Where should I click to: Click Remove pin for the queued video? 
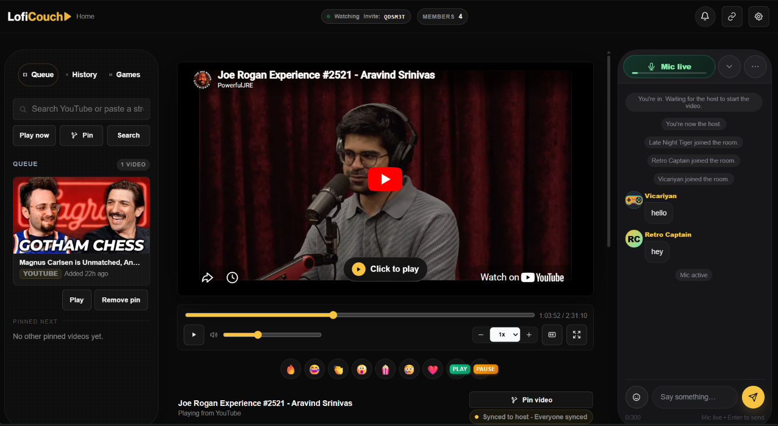[x=121, y=300]
